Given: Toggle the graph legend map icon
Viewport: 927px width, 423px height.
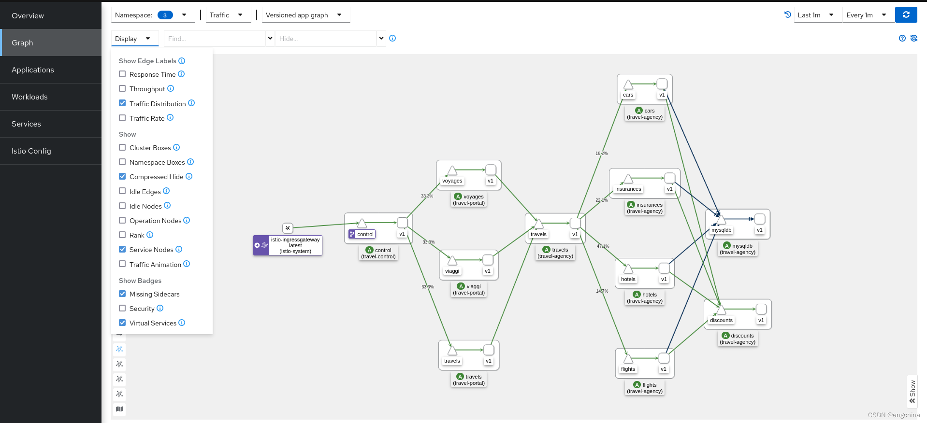Looking at the screenshot, I should (119, 409).
